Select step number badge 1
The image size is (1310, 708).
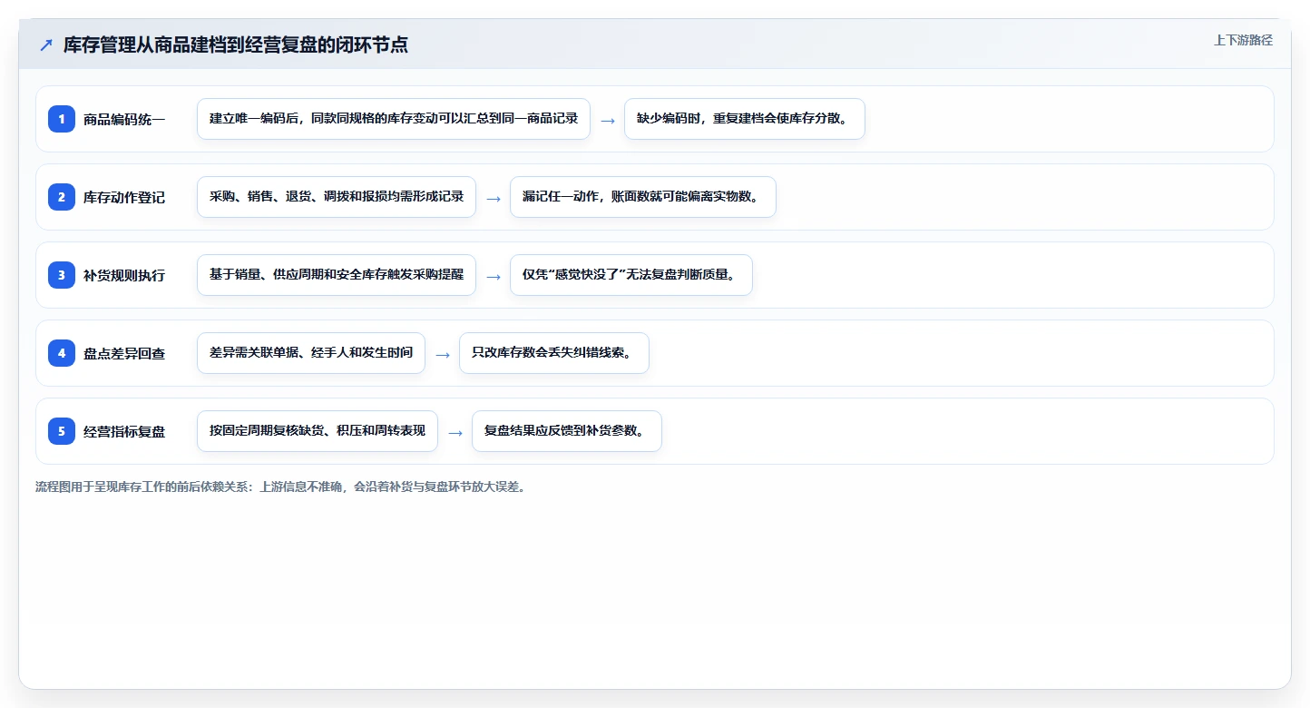pos(62,119)
